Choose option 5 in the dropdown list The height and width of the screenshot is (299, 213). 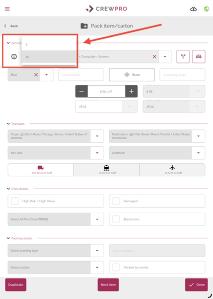click(49, 44)
